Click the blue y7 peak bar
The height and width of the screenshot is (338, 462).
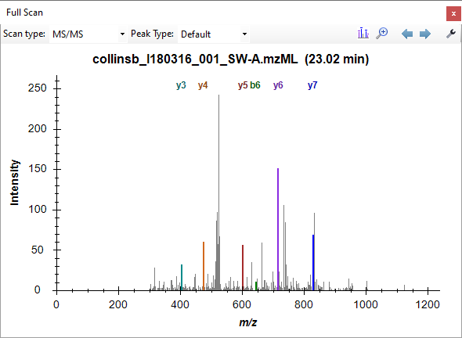(313, 262)
